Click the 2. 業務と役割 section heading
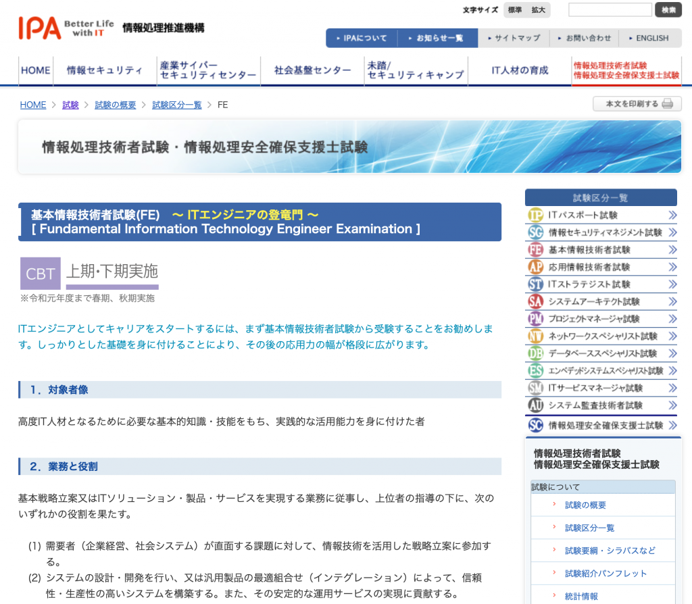 tap(260, 466)
